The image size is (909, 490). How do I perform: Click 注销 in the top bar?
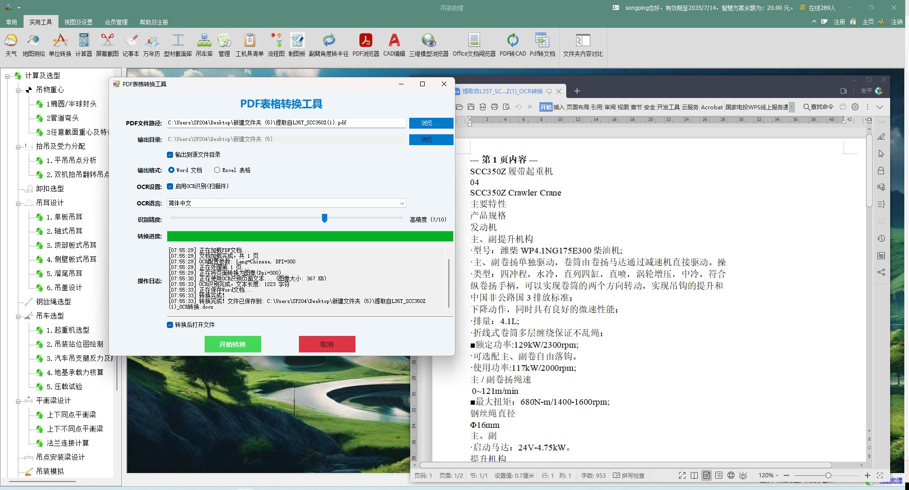click(897, 22)
